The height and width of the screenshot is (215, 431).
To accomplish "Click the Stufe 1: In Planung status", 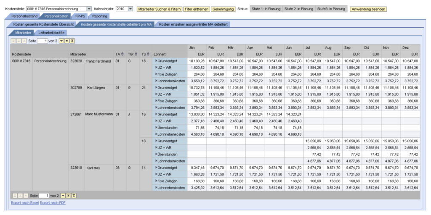I will pyautogui.click(x=266, y=9).
